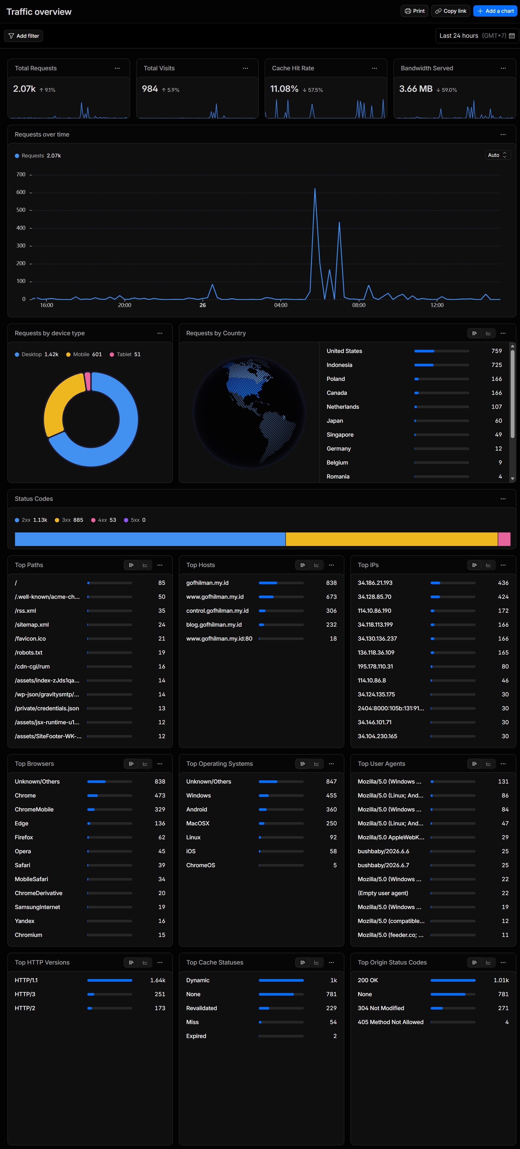Open more options for Top HTTP Versions panel
Image resolution: width=520 pixels, height=1149 pixels.
pyautogui.click(x=160, y=962)
